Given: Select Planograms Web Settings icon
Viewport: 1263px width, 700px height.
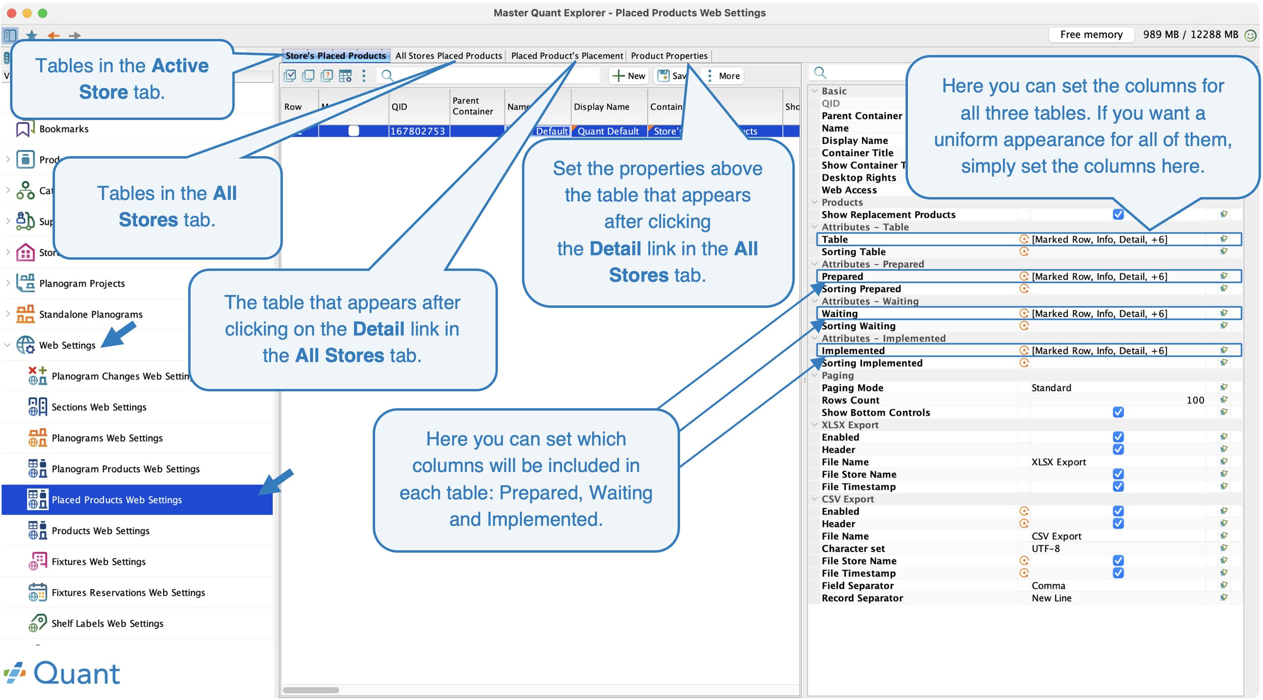Looking at the screenshot, I should click(x=37, y=438).
